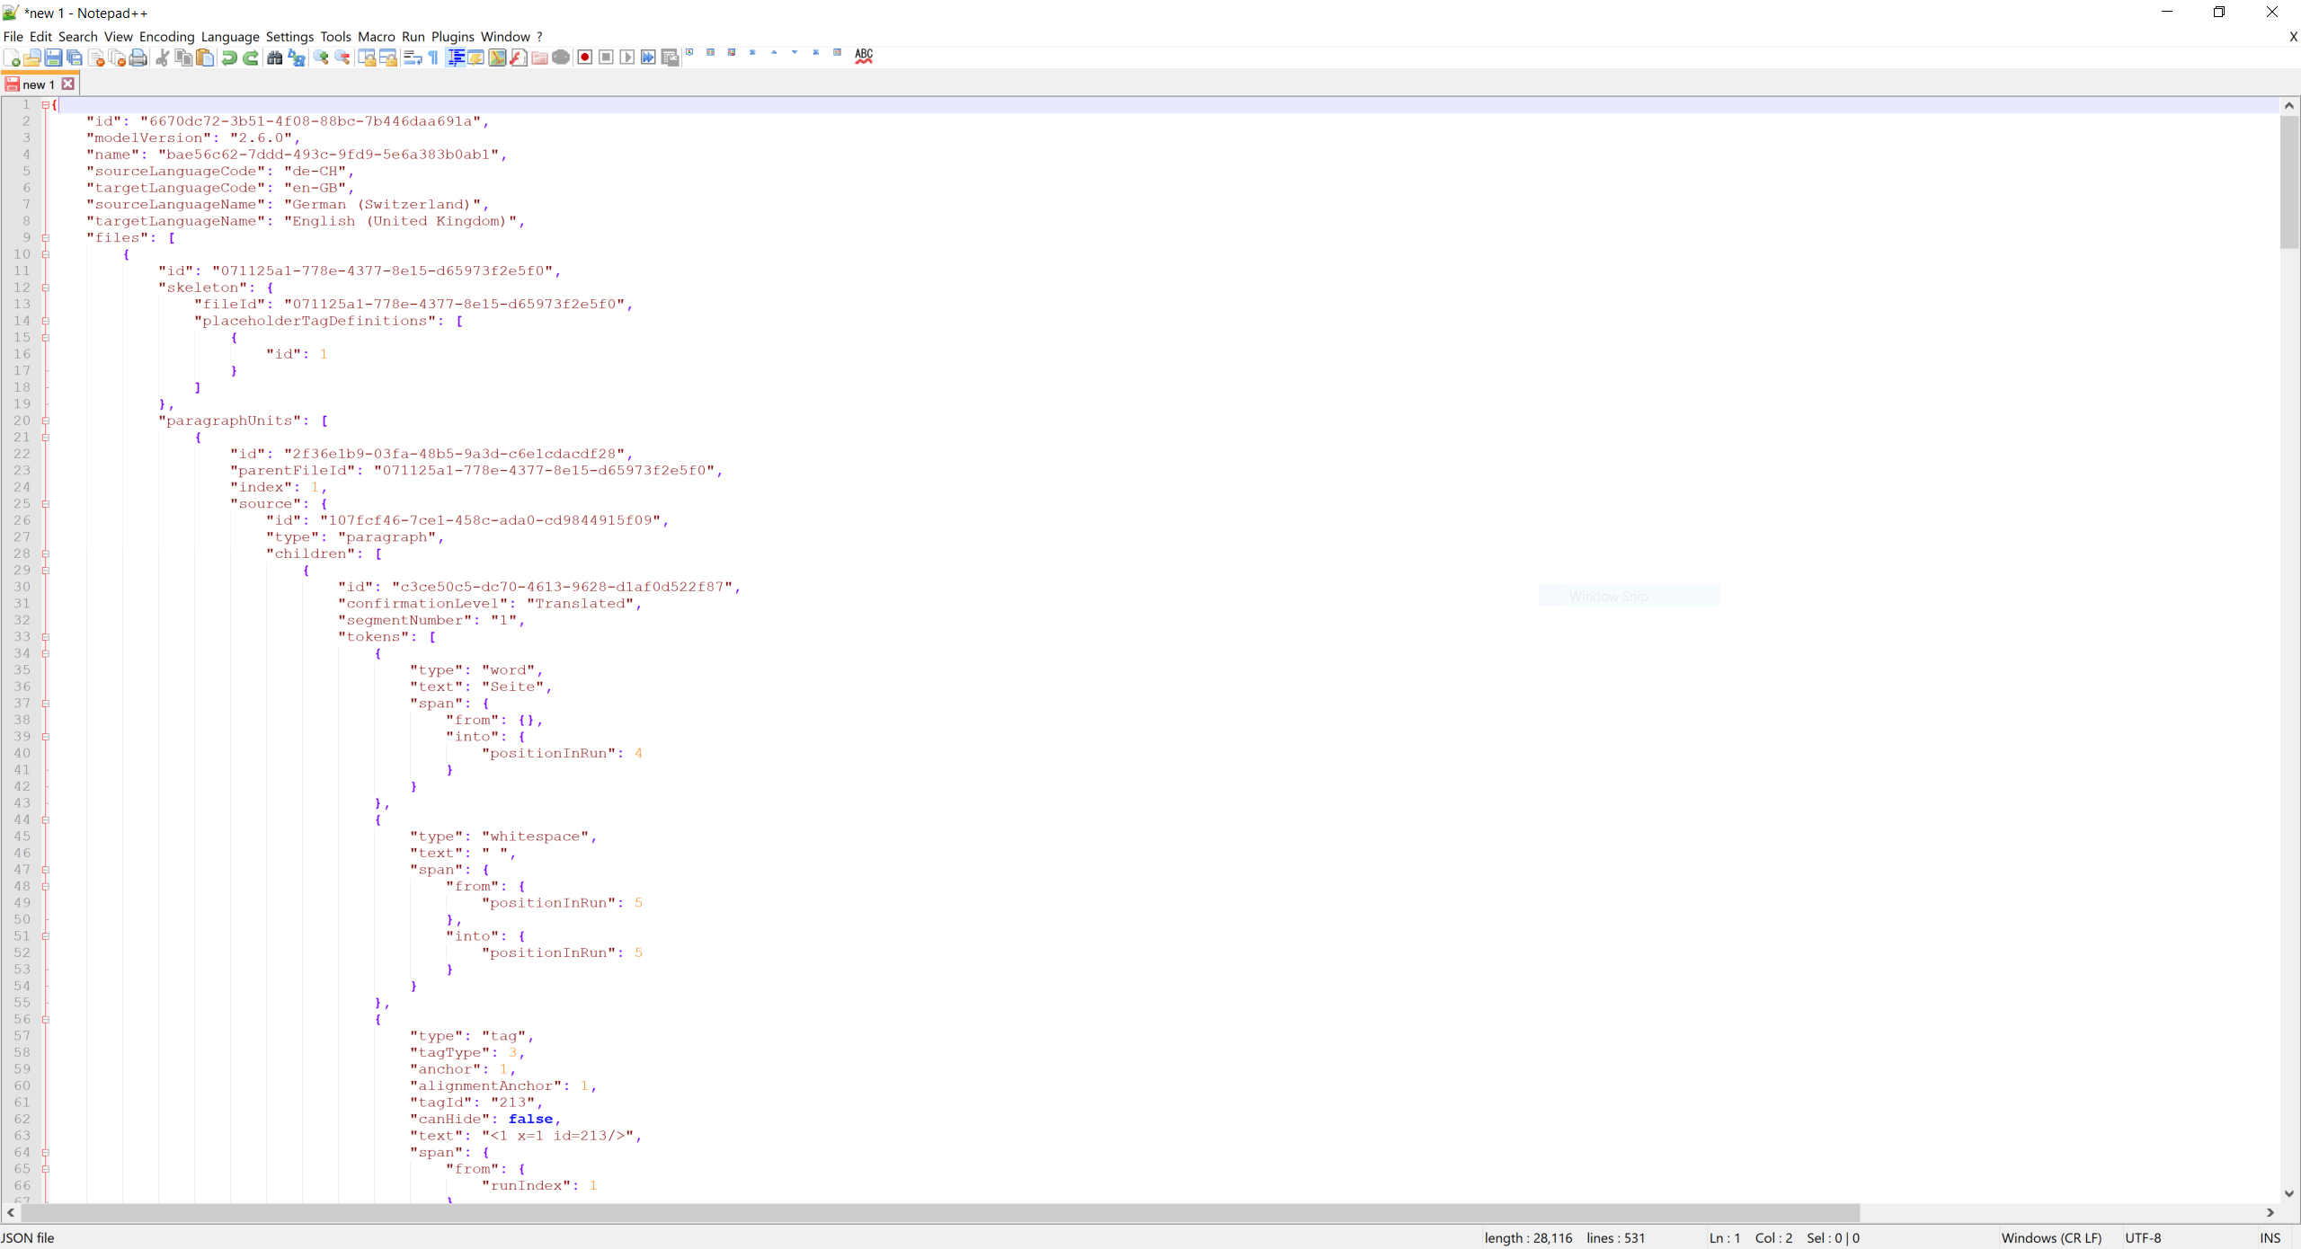The image size is (2301, 1249).
Task: Open a file using the Open folder icon
Action: [x=32, y=58]
